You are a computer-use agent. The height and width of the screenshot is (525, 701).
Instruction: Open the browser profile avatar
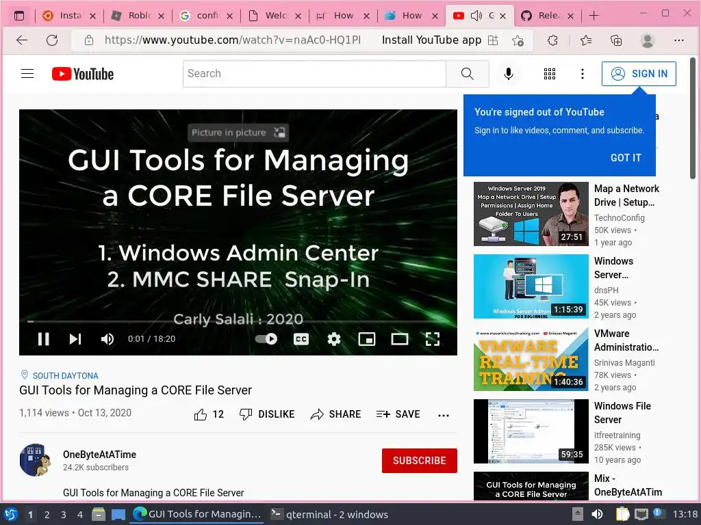[647, 40]
